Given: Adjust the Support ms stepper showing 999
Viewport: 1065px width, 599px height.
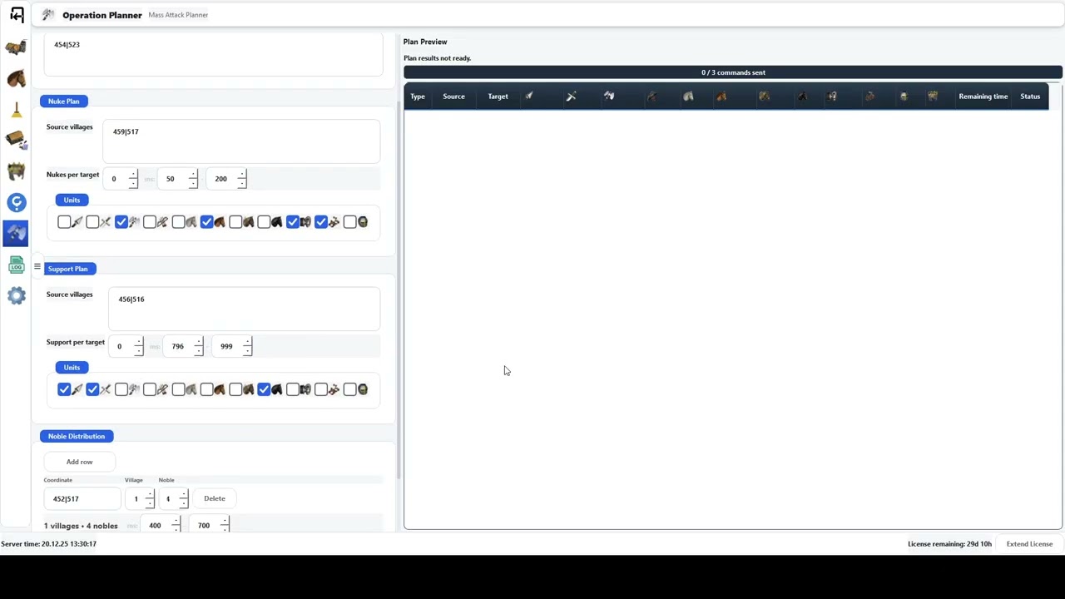Looking at the screenshot, I should click(233, 346).
